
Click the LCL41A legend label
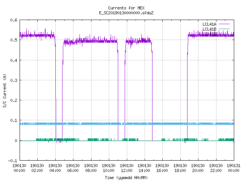pos(209,24)
